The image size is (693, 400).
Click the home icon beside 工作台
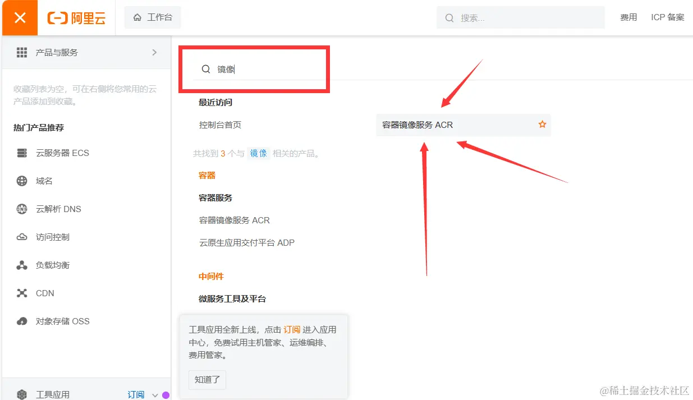(x=137, y=17)
